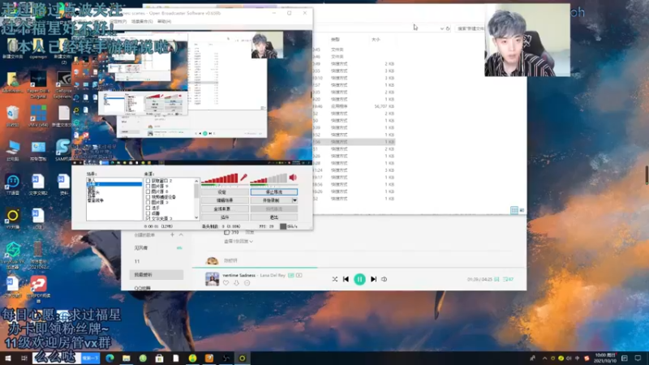Viewport: 649px width, 365px height.
Task: Click the 编辑场景 button in OBS
Action: [225, 200]
